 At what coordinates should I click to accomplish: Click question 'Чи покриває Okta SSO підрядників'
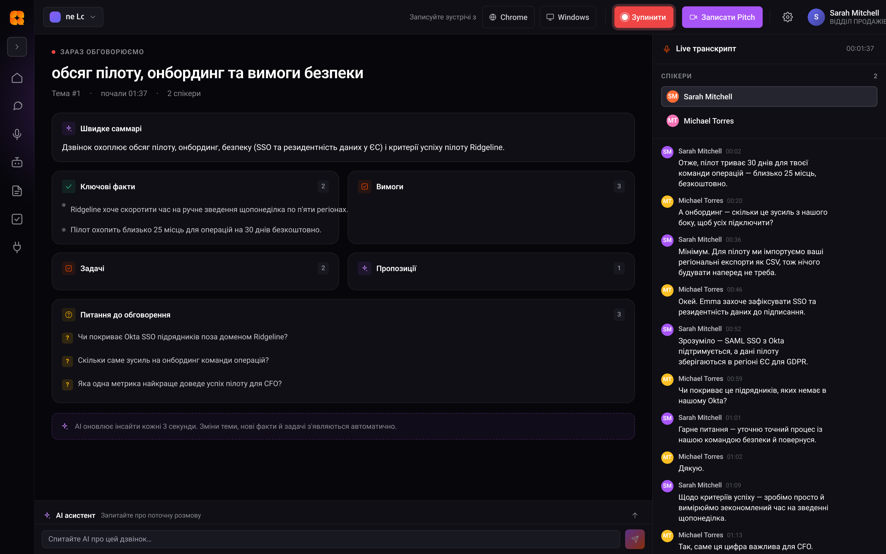tap(183, 337)
